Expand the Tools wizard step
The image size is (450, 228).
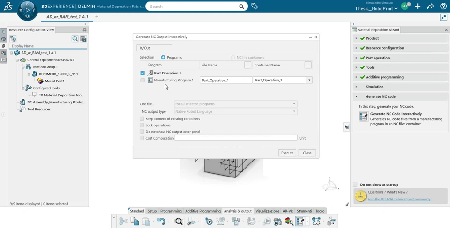tap(356, 67)
